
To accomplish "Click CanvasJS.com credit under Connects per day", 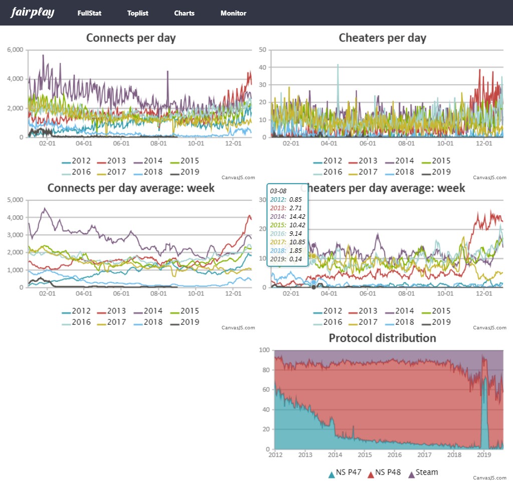I will coord(238,177).
